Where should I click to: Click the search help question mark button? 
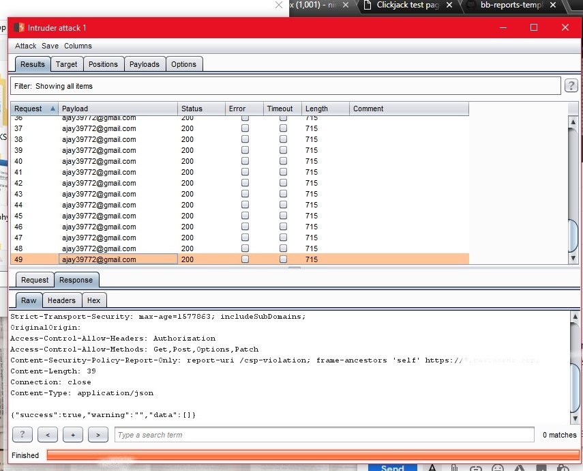(x=23, y=435)
